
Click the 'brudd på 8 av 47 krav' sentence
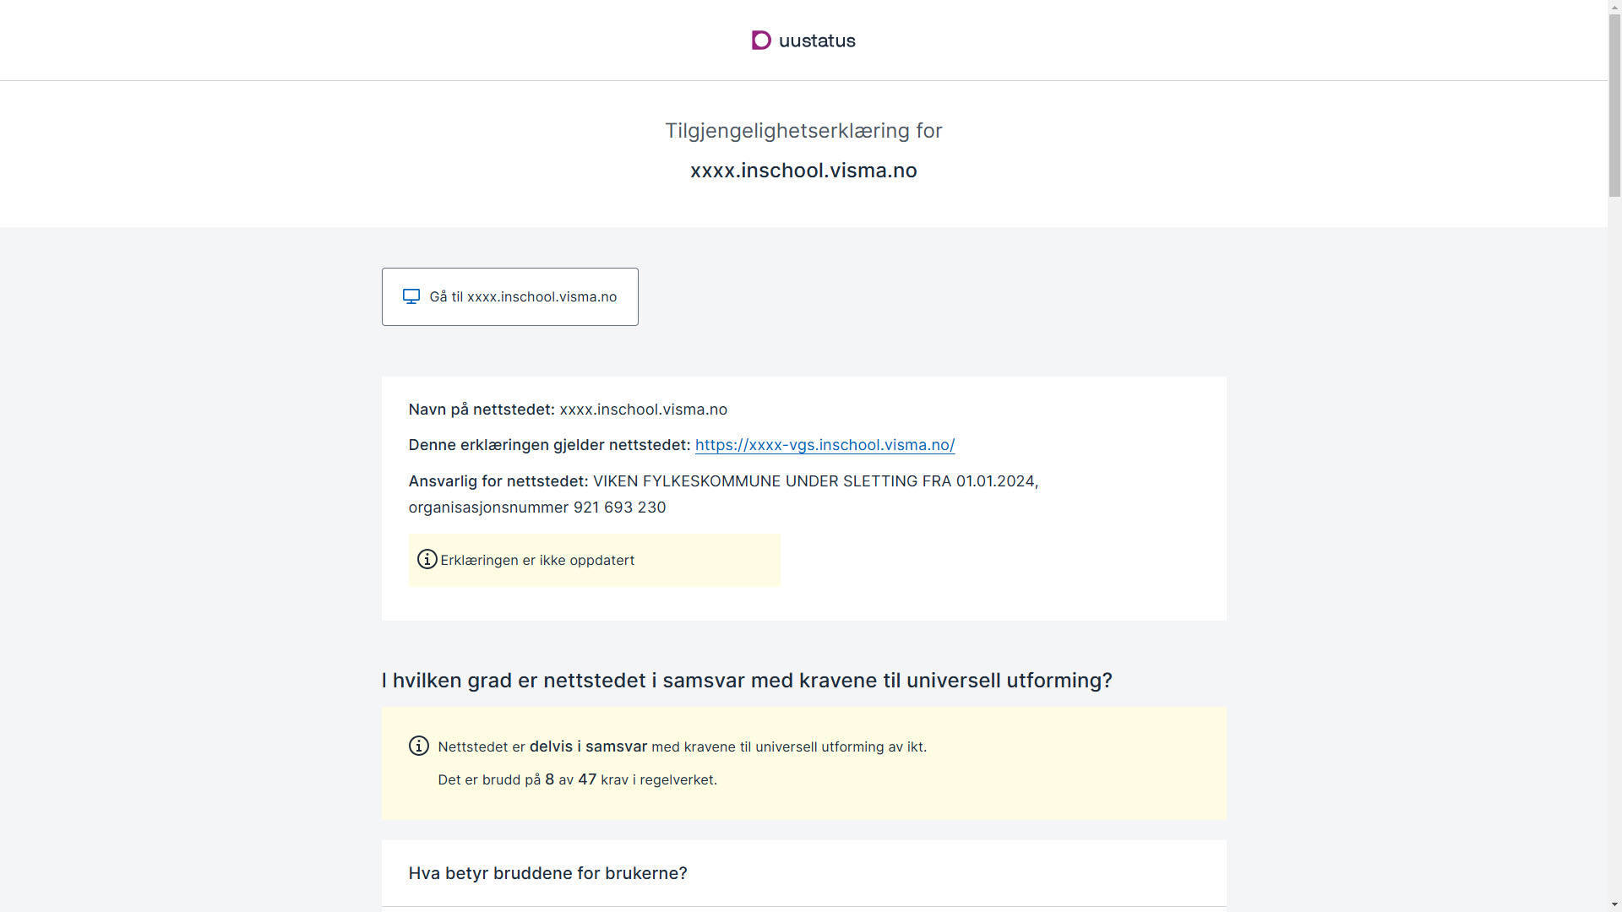[577, 779]
